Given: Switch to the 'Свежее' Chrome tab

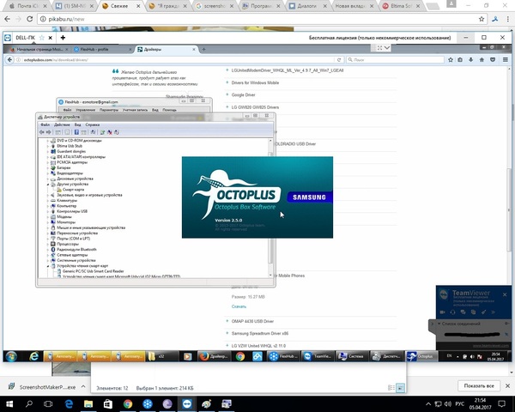Looking at the screenshot, I should (119, 6).
